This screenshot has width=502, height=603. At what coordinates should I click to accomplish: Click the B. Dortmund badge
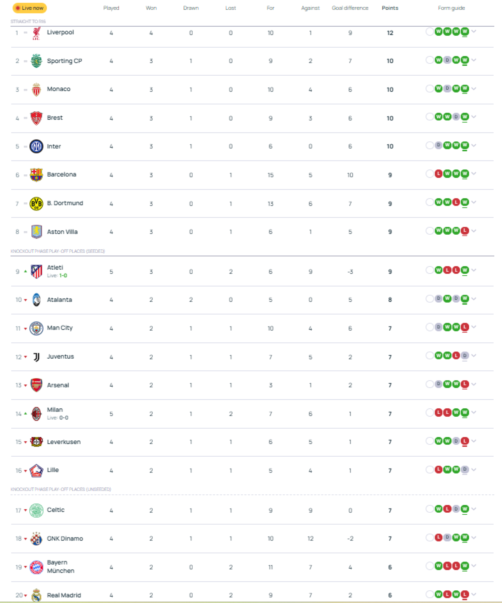coord(36,203)
